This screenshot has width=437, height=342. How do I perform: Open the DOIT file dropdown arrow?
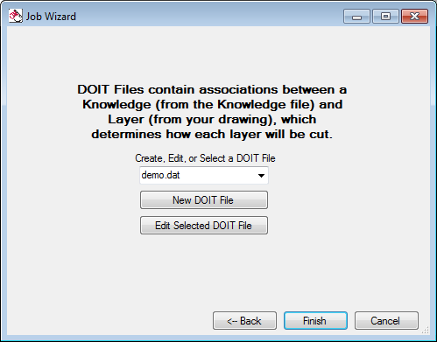point(261,176)
